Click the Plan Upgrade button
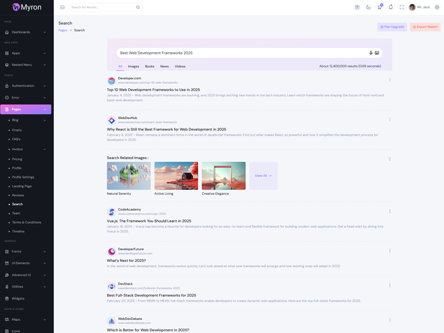The image size is (444, 333). pos(392,27)
